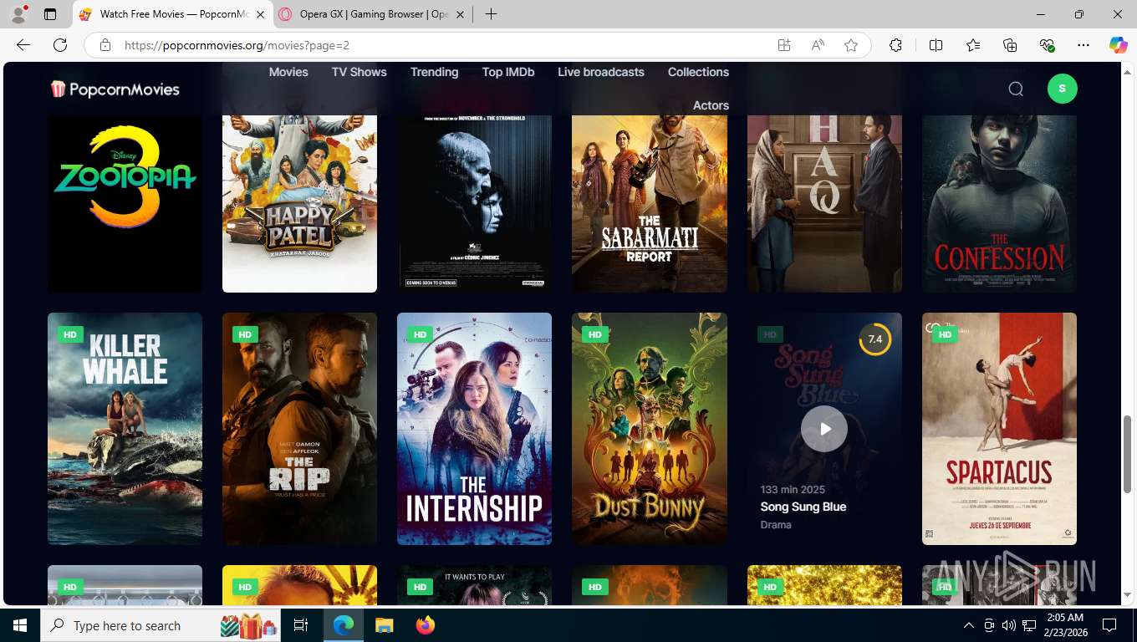Open the browser profile icon
The image size is (1137, 642).
click(18, 14)
